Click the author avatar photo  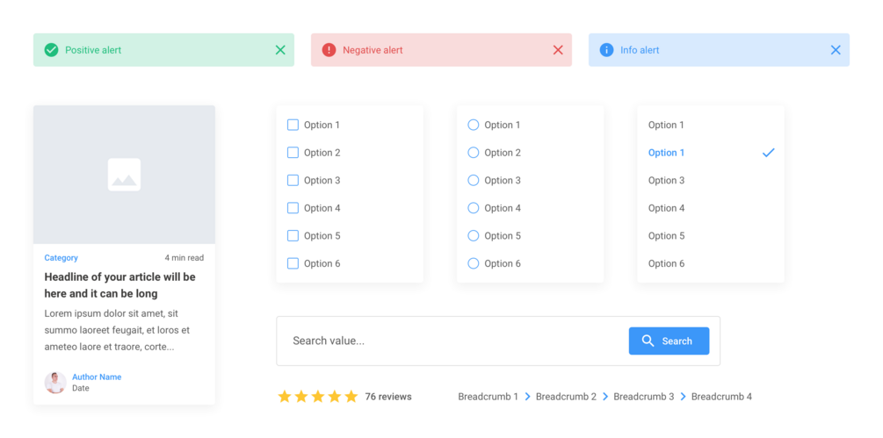(55, 382)
